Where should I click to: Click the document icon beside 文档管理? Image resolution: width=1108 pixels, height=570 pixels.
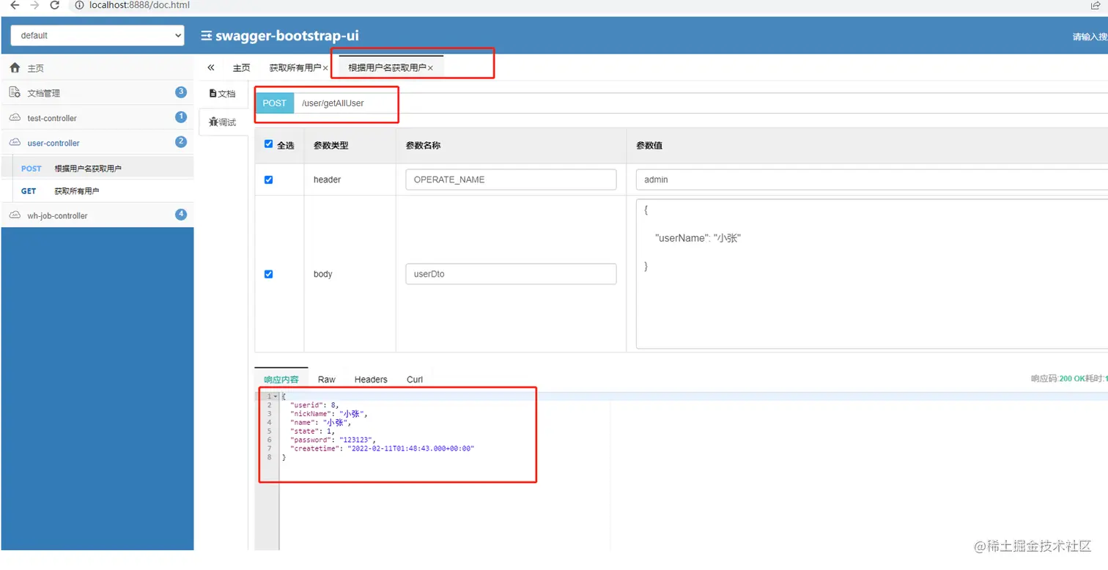pos(15,92)
